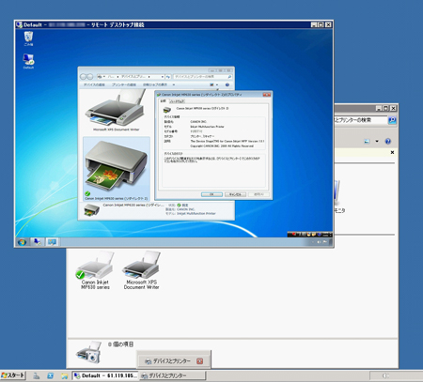
Task: Click the Canon printer thumbnail in the remote details pane
Action: (x=91, y=210)
